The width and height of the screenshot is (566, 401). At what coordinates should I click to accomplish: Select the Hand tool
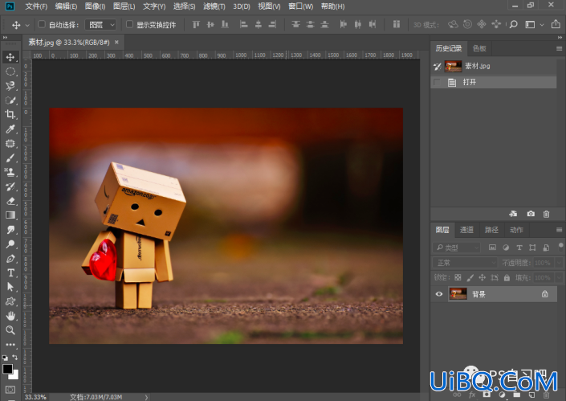[x=10, y=316]
